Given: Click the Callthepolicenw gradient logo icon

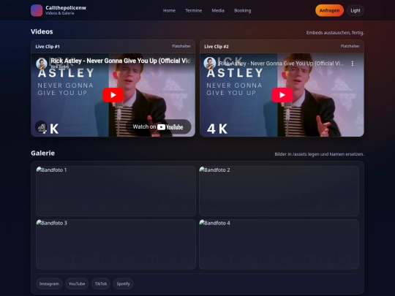Looking at the screenshot, I should 37,10.
